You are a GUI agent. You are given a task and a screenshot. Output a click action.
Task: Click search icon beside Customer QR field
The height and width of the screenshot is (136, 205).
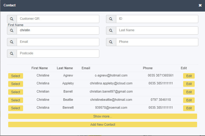click(x=12, y=19)
